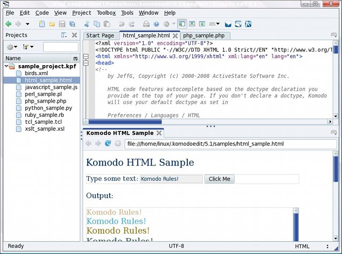
Task: Click the editor scrollbar right arrow
Action: click(x=330, y=122)
